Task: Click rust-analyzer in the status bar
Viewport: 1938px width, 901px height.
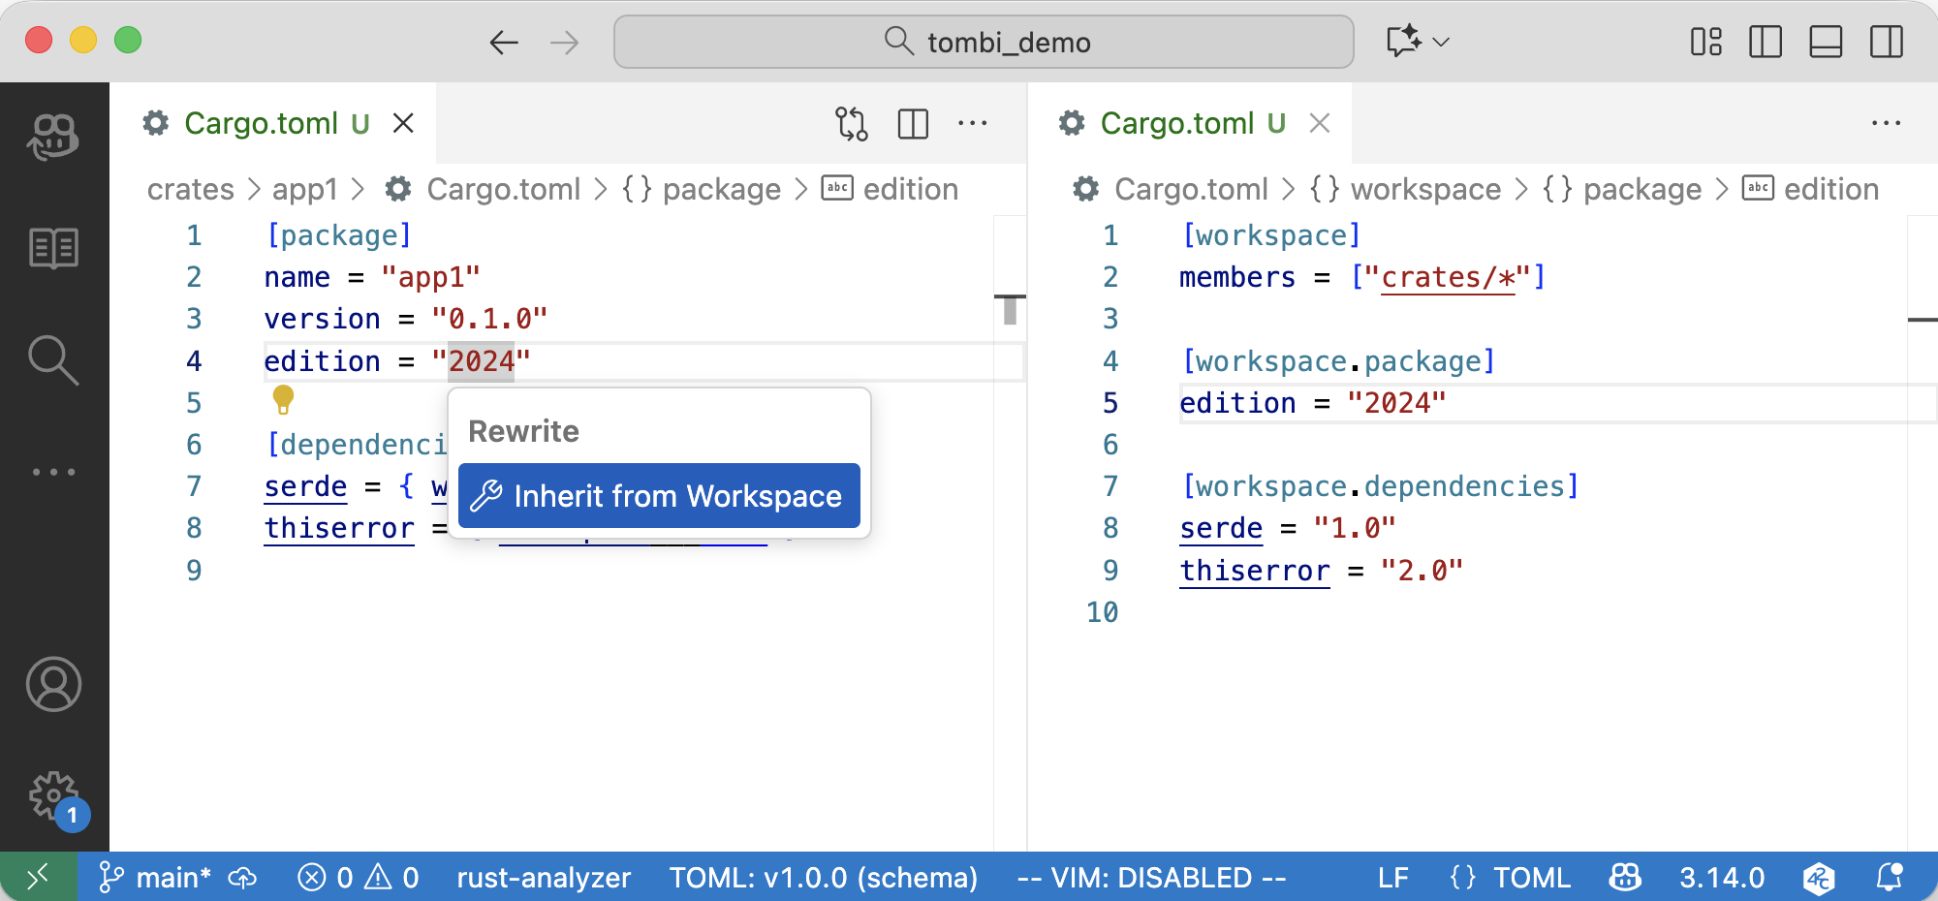Action: coord(544,878)
